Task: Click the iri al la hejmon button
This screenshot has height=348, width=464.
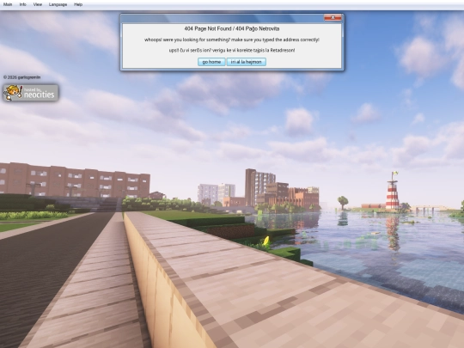Action: [247, 62]
